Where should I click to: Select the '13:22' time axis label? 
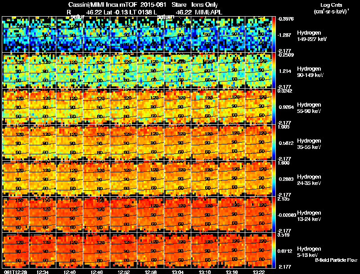[x=259, y=272]
